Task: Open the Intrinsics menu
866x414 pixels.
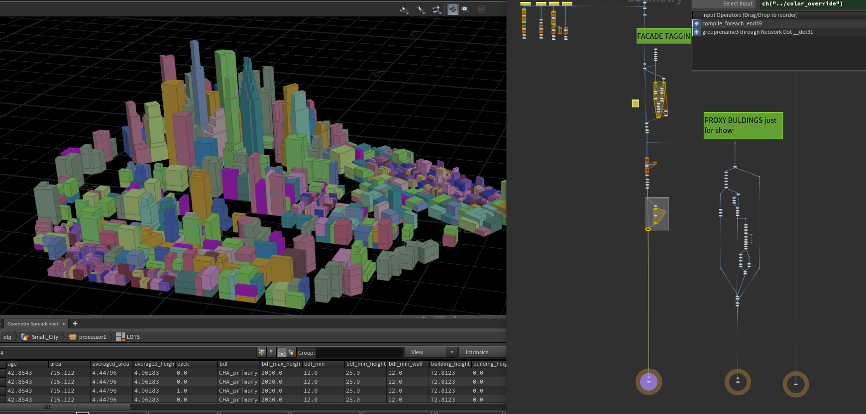Action: [x=477, y=352]
